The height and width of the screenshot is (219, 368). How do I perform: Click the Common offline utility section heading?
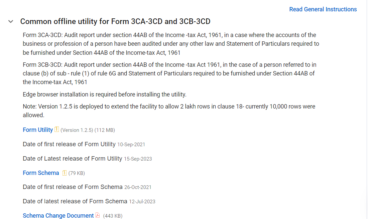tap(115, 22)
